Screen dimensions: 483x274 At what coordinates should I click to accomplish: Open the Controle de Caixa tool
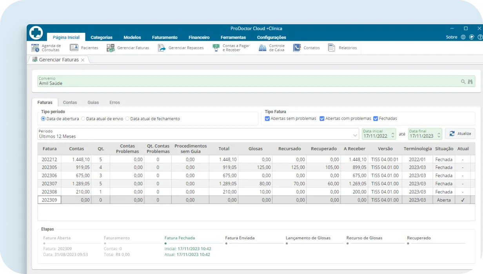272,47
